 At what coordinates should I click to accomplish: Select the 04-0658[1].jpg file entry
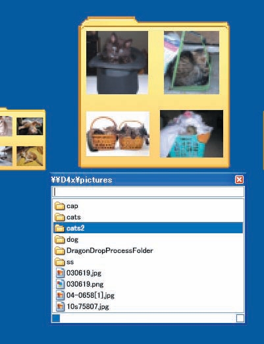[148, 295]
